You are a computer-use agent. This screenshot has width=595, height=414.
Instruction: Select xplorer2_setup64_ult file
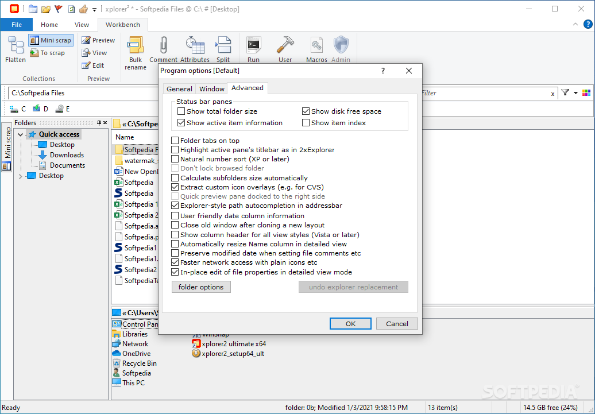point(229,354)
